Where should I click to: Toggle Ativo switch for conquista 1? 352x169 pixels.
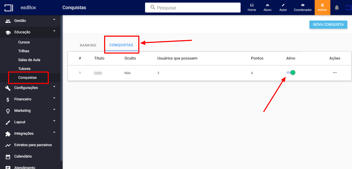point(291,73)
